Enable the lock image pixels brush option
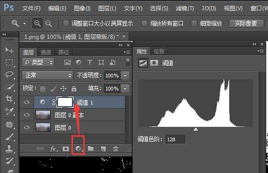 (x=53, y=89)
